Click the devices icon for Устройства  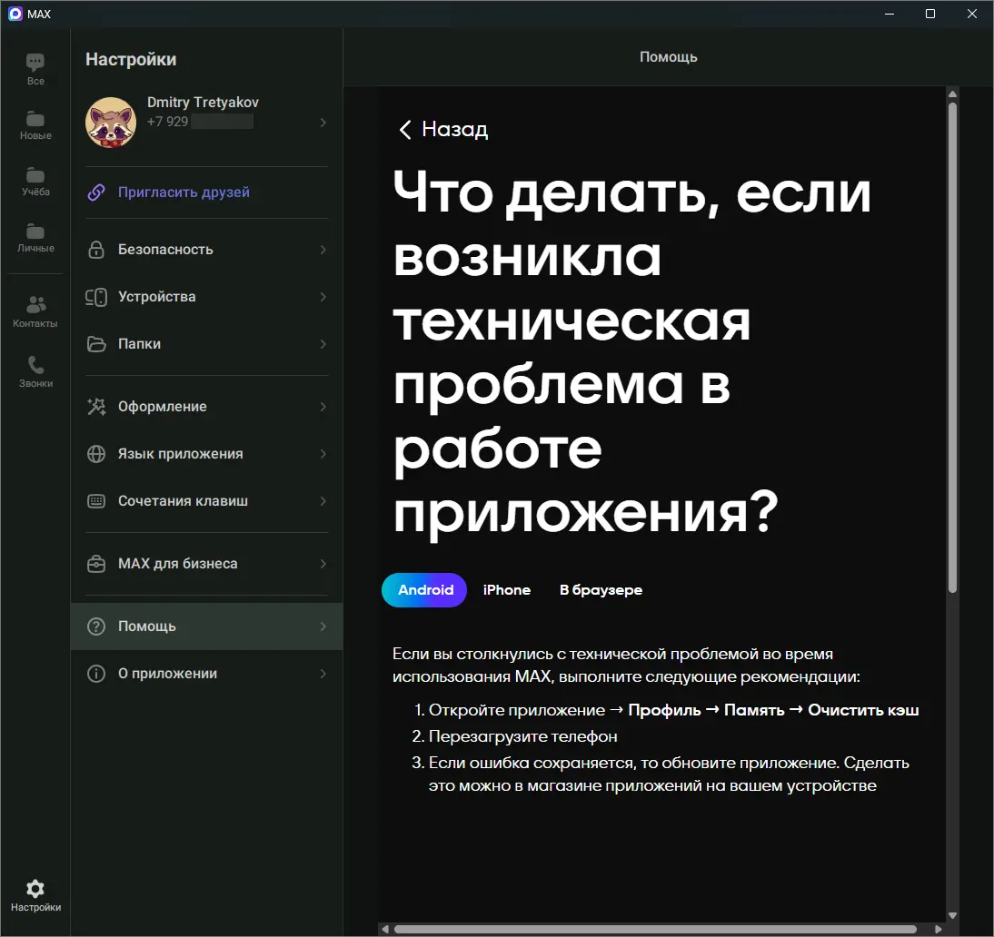(96, 297)
